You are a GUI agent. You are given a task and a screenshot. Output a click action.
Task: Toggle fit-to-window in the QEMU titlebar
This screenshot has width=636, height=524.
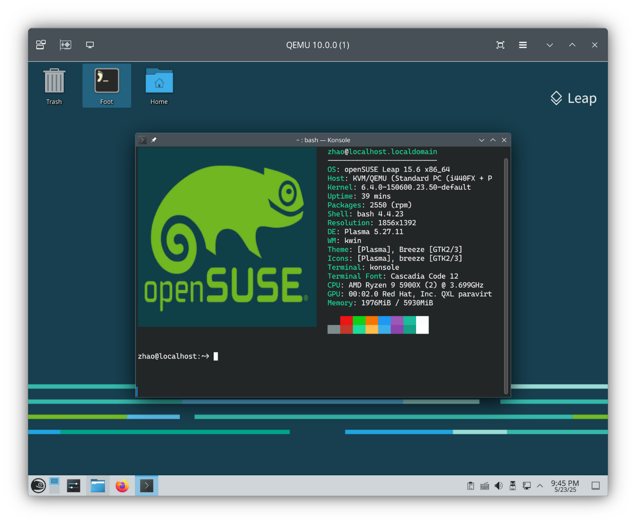coord(500,45)
